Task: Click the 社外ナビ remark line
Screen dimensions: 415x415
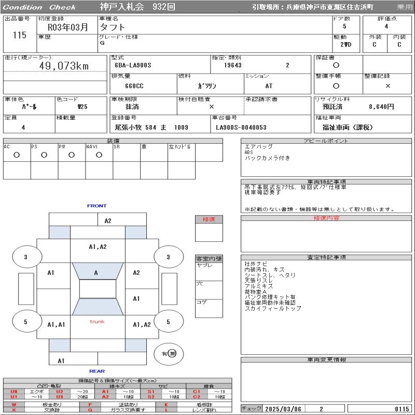Action: pos(256,264)
